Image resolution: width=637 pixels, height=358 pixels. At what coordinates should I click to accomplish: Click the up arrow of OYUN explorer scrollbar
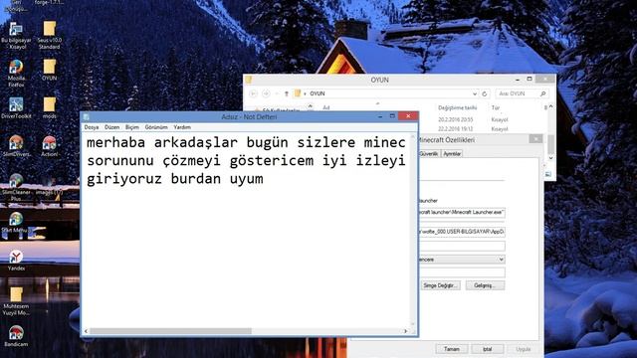click(550, 106)
